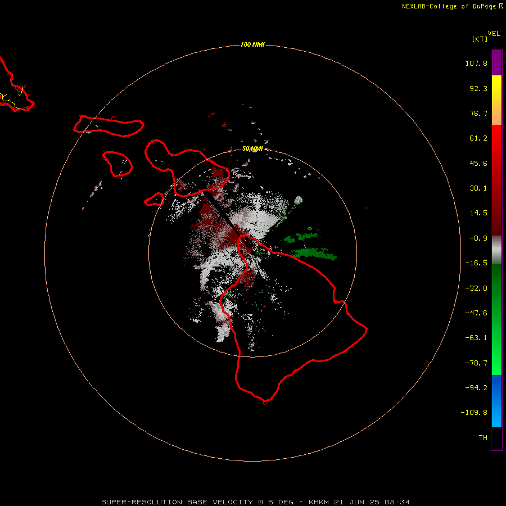Pick the purple segment of velocity scale
This screenshot has width=506, height=506.
tap(496, 62)
